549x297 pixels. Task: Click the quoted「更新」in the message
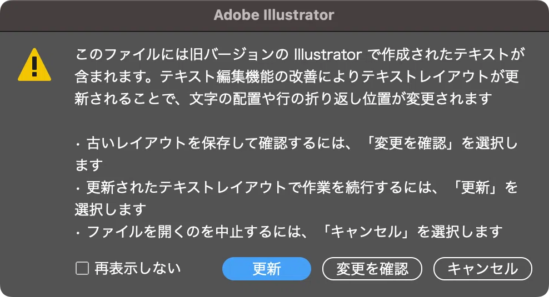tap(476, 188)
